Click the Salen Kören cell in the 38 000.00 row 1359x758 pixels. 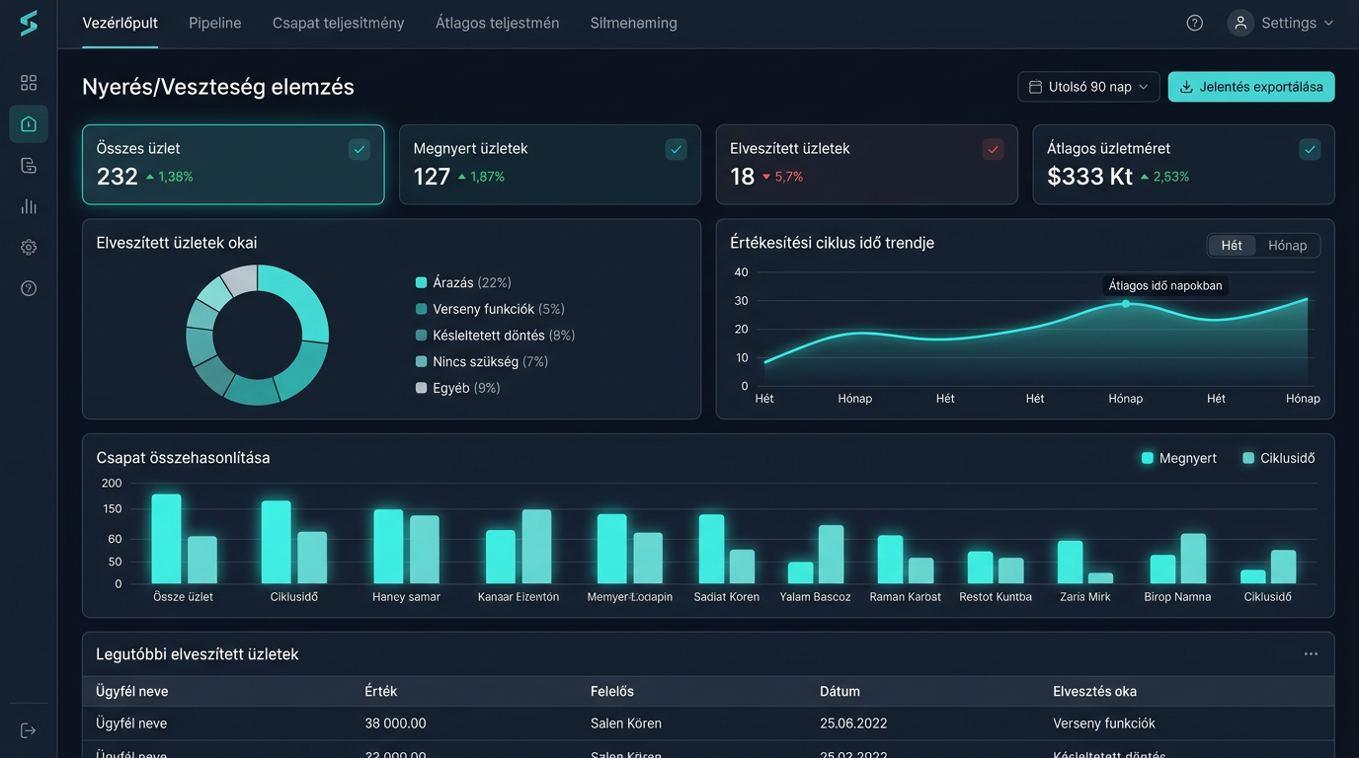click(626, 723)
